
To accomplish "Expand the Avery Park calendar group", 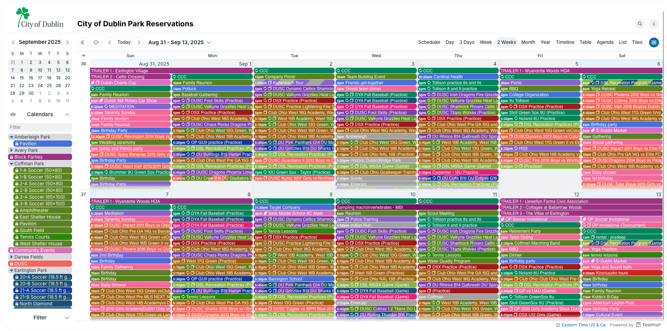I will click(x=12, y=150).
